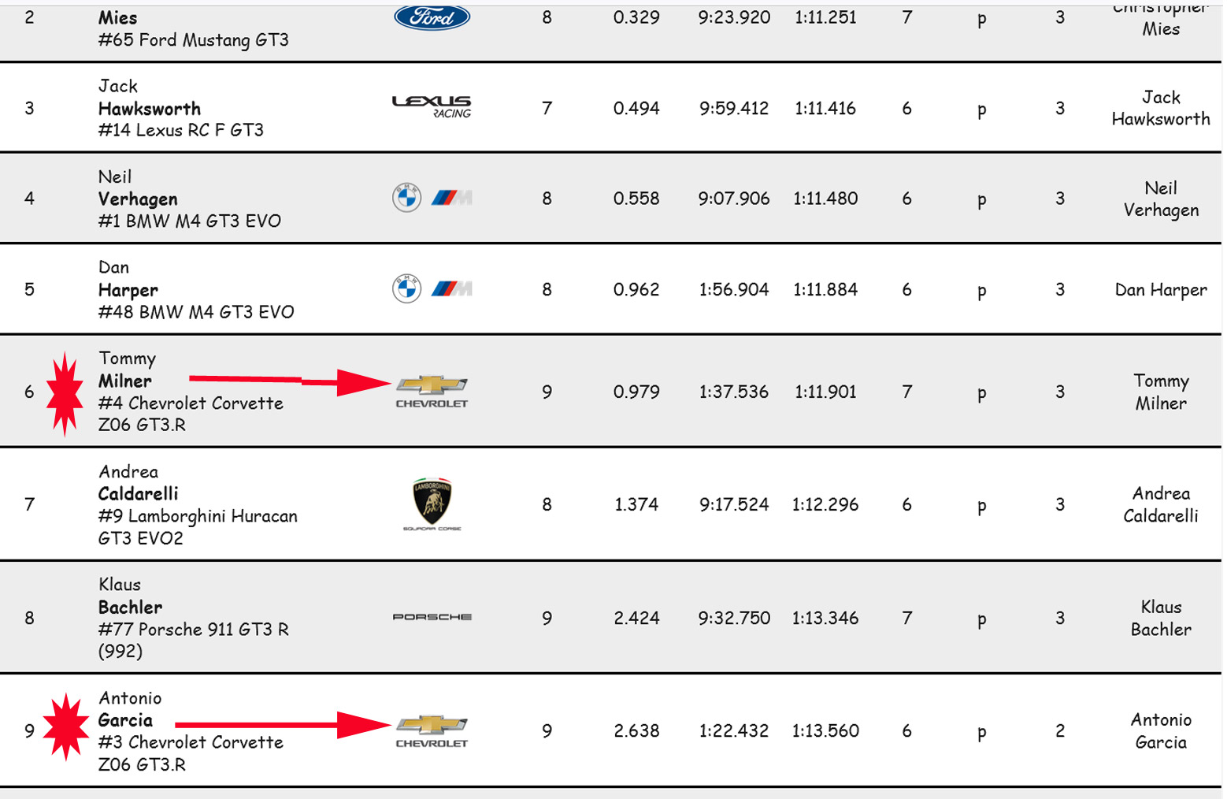Click the BMW M logo in Harper's row
The height and width of the screenshot is (799, 1227).
pos(451,289)
